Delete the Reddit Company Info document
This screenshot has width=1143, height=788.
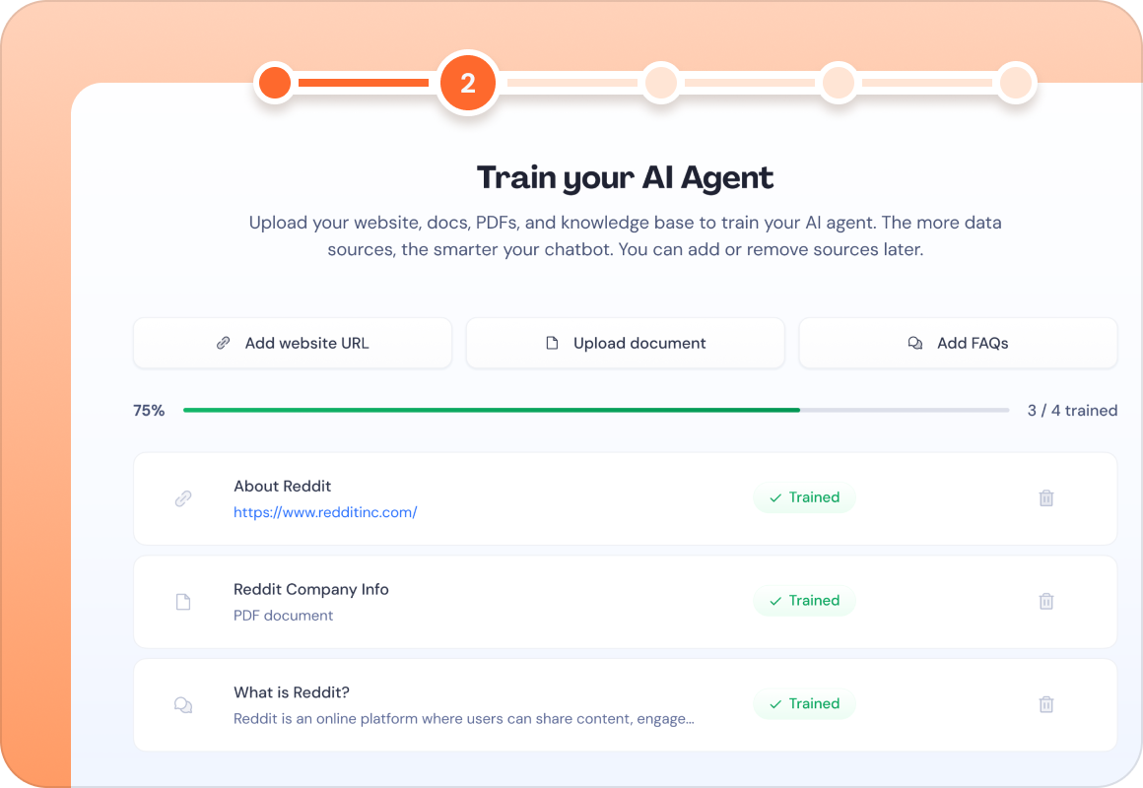1046,602
